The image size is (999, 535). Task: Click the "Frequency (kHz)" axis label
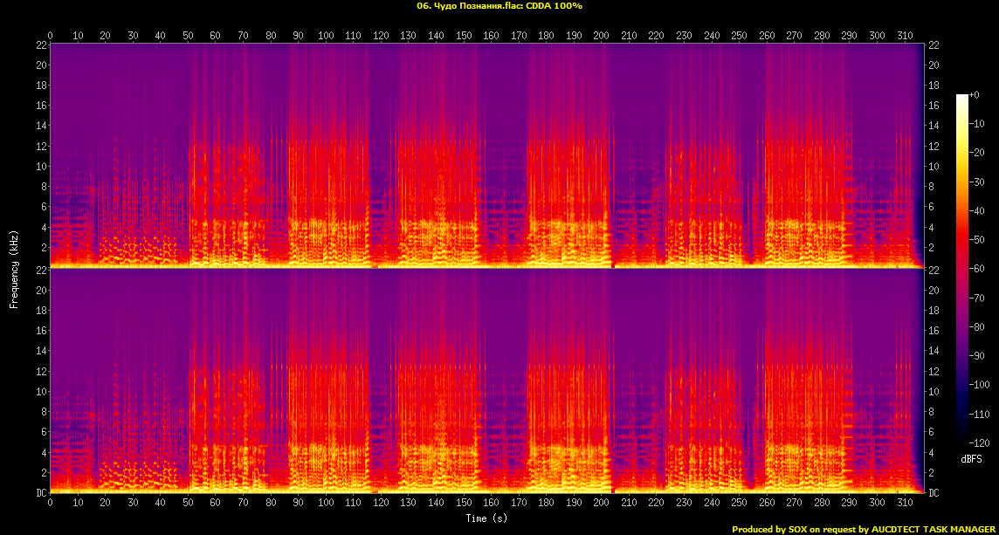coord(14,267)
